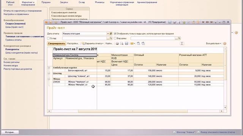Enable the Вид цены filter checkbox
This screenshot has height=136, width=243.
(115, 38)
